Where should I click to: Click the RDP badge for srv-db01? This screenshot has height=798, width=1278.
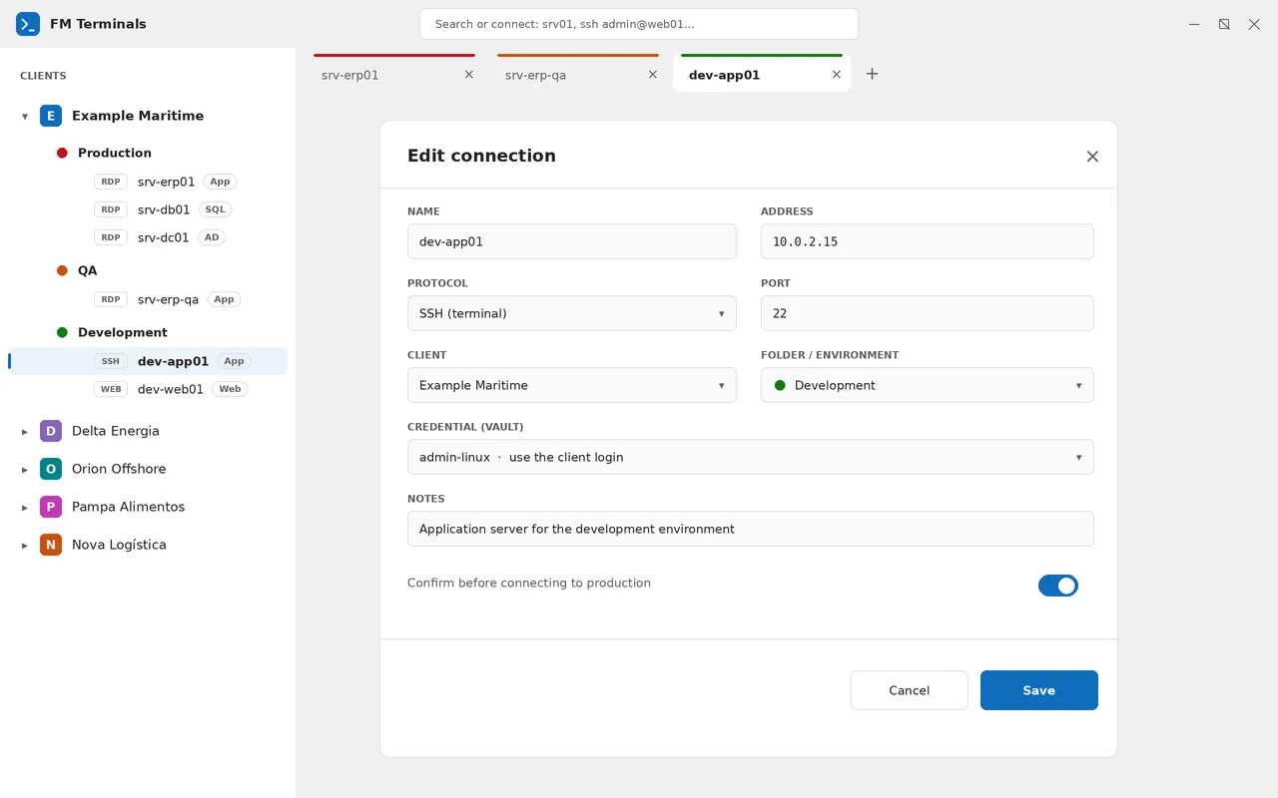pos(111,209)
